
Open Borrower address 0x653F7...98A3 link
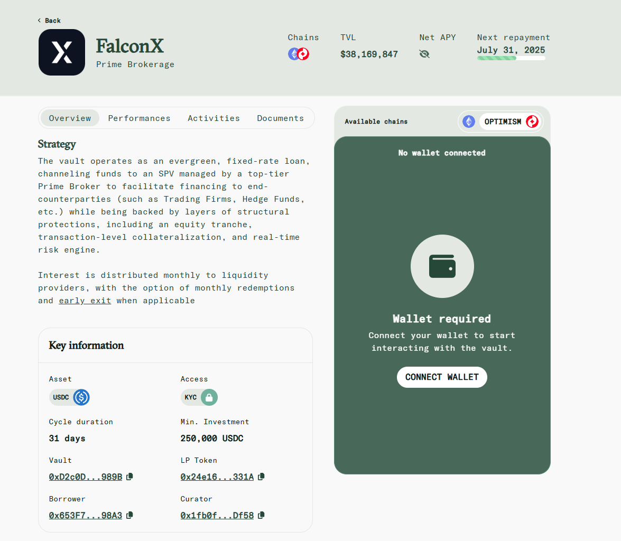(86, 515)
